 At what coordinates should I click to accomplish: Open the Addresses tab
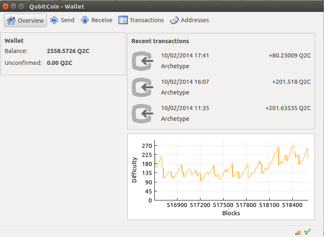click(x=189, y=20)
